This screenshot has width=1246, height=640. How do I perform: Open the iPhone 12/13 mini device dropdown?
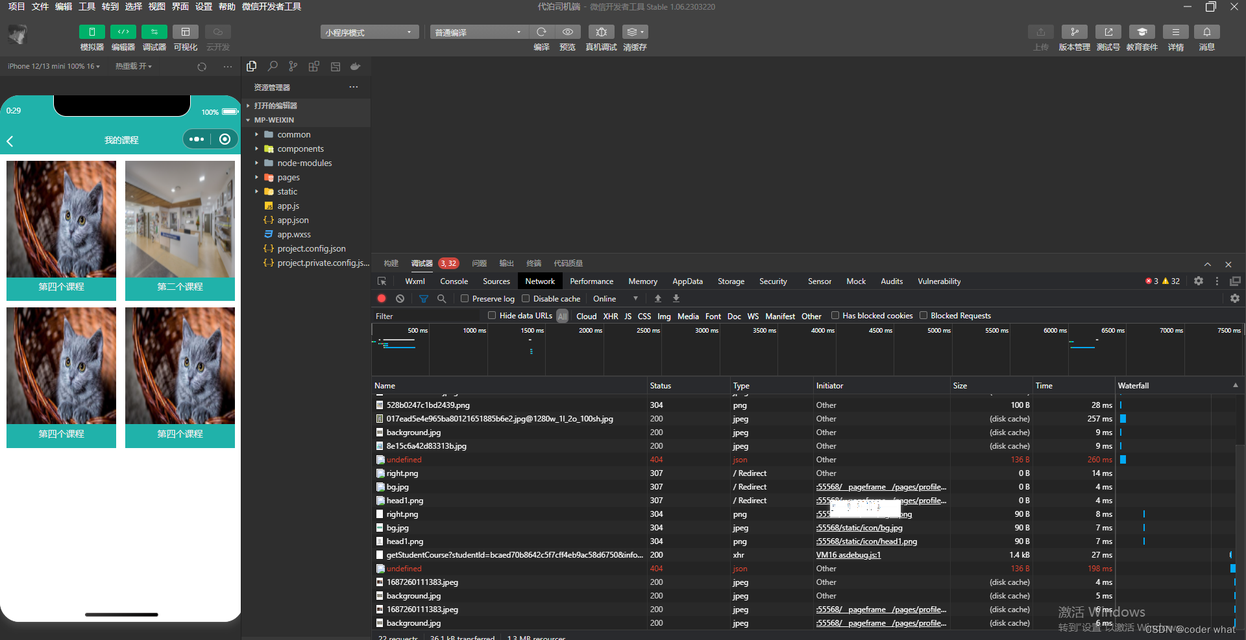pos(53,66)
